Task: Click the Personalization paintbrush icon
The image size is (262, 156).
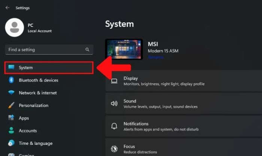Action: (x=11, y=105)
